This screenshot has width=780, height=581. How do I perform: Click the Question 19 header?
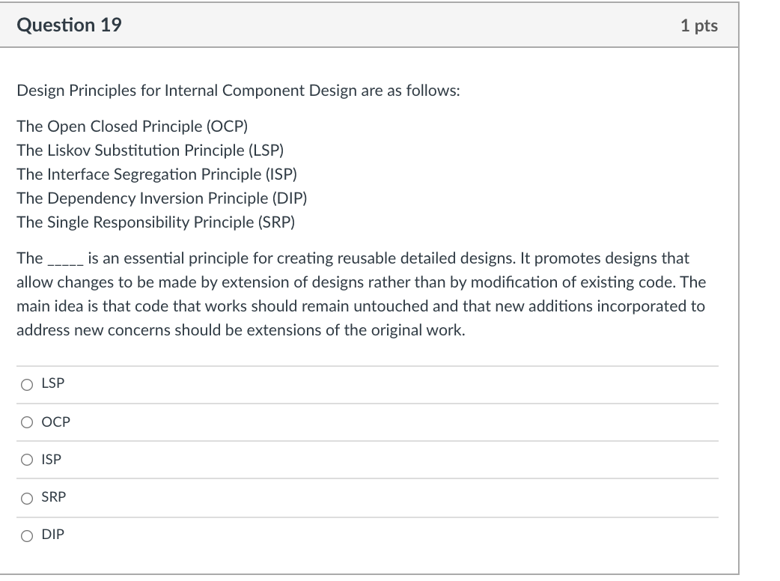[70, 25]
